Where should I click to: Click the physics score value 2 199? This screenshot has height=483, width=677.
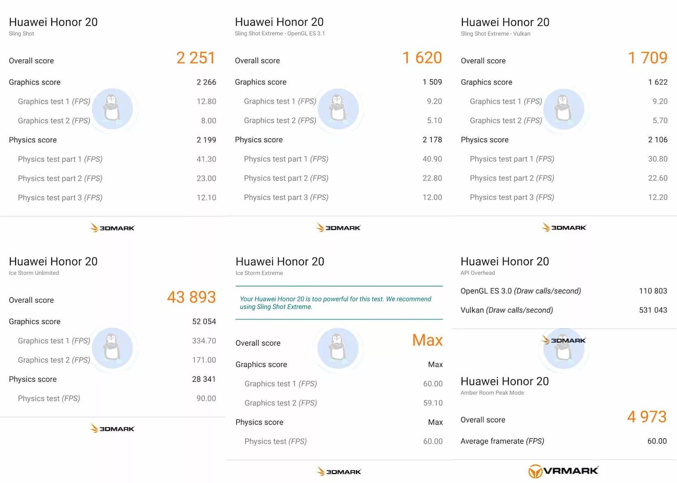tap(206, 140)
